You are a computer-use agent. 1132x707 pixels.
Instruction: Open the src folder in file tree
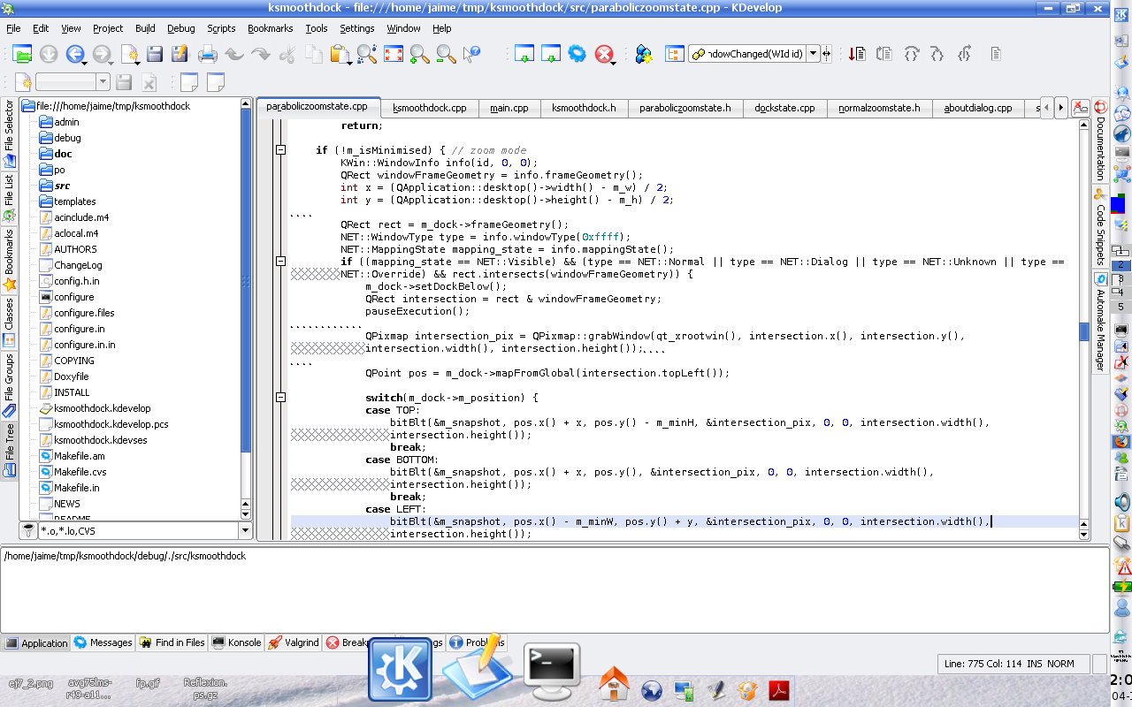[55, 186]
